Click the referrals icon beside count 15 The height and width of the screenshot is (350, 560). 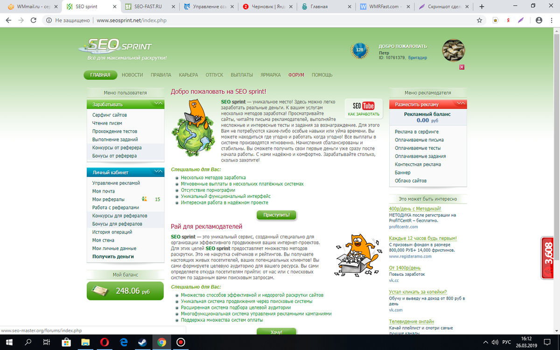click(145, 199)
